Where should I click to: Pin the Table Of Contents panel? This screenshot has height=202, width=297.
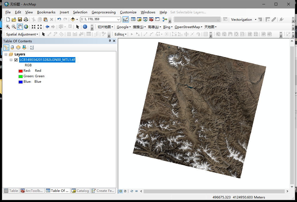coord(110,41)
